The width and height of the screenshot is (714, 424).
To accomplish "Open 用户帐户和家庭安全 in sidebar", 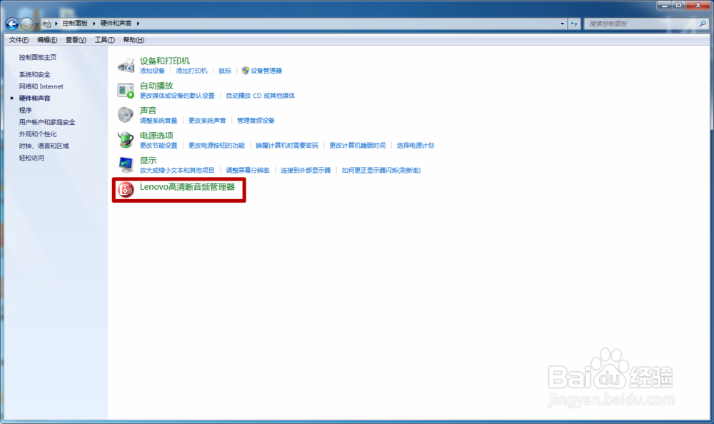I will [x=47, y=122].
